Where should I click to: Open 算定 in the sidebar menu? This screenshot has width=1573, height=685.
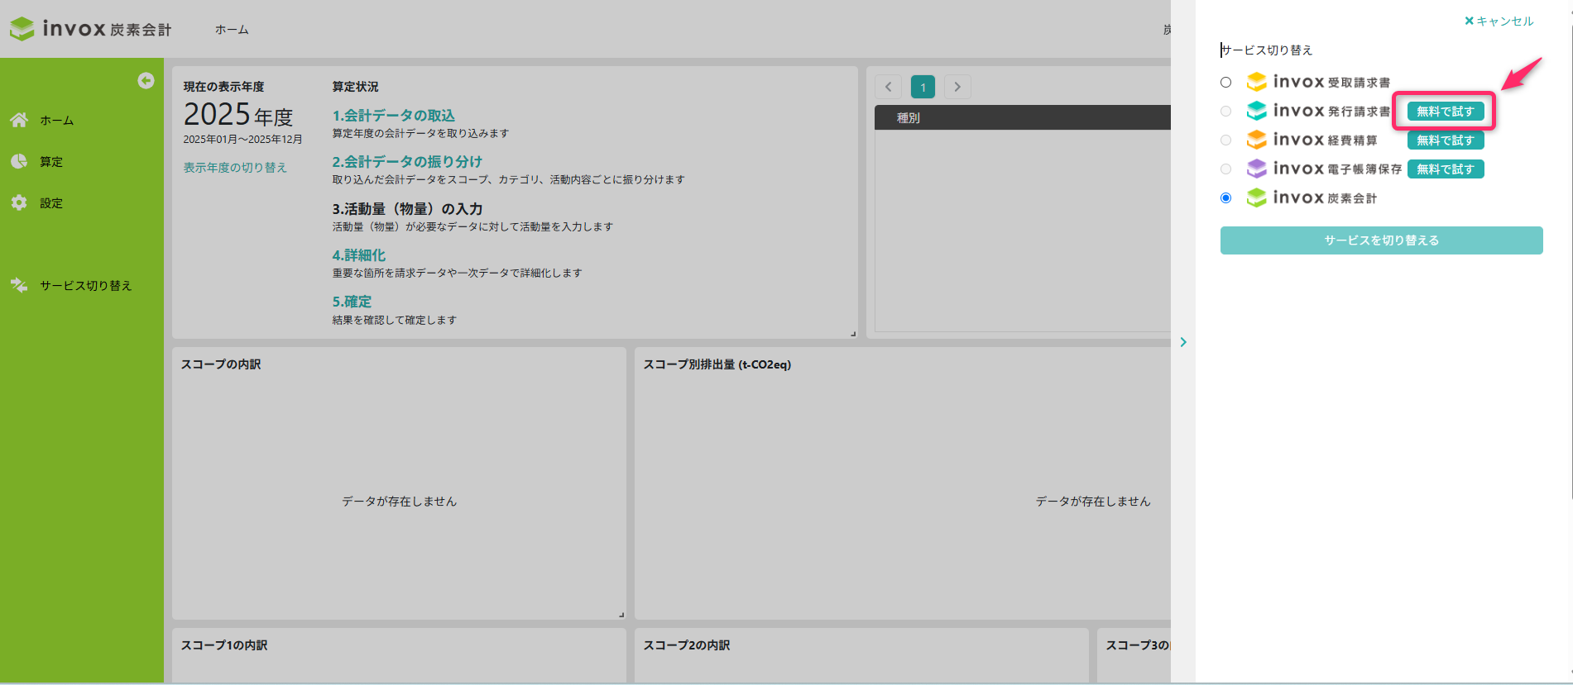(x=51, y=161)
